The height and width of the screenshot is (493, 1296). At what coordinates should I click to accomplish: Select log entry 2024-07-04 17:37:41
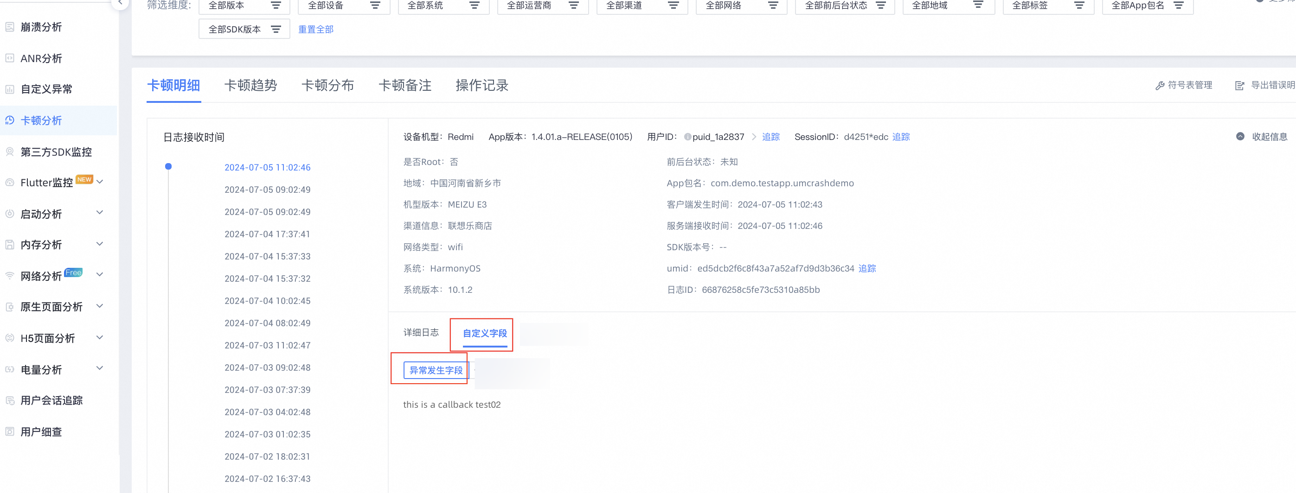point(267,234)
